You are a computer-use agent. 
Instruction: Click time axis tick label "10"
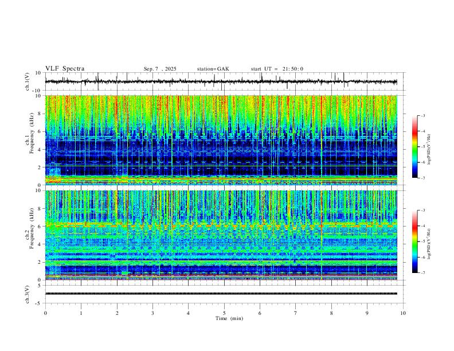pyautogui.click(x=403, y=313)
